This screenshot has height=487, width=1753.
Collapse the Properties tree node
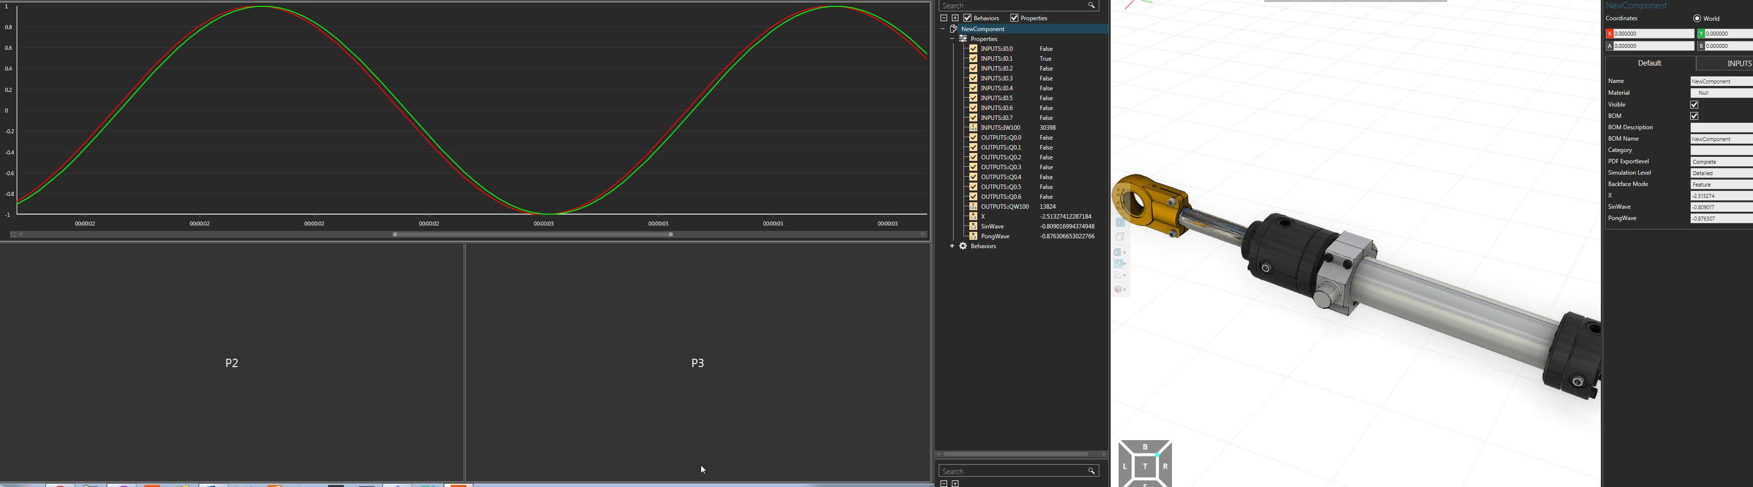pyautogui.click(x=952, y=39)
